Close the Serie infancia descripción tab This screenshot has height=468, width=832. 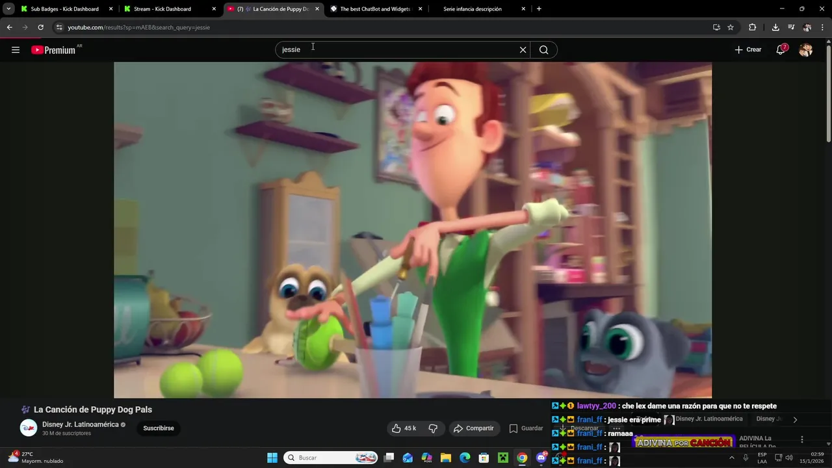(523, 9)
